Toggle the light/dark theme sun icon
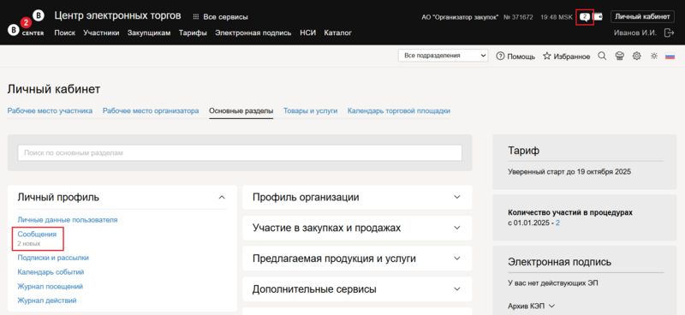The width and height of the screenshot is (685, 315). (x=653, y=56)
